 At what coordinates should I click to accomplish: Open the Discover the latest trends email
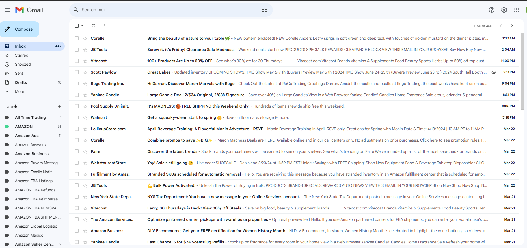[295, 151]
